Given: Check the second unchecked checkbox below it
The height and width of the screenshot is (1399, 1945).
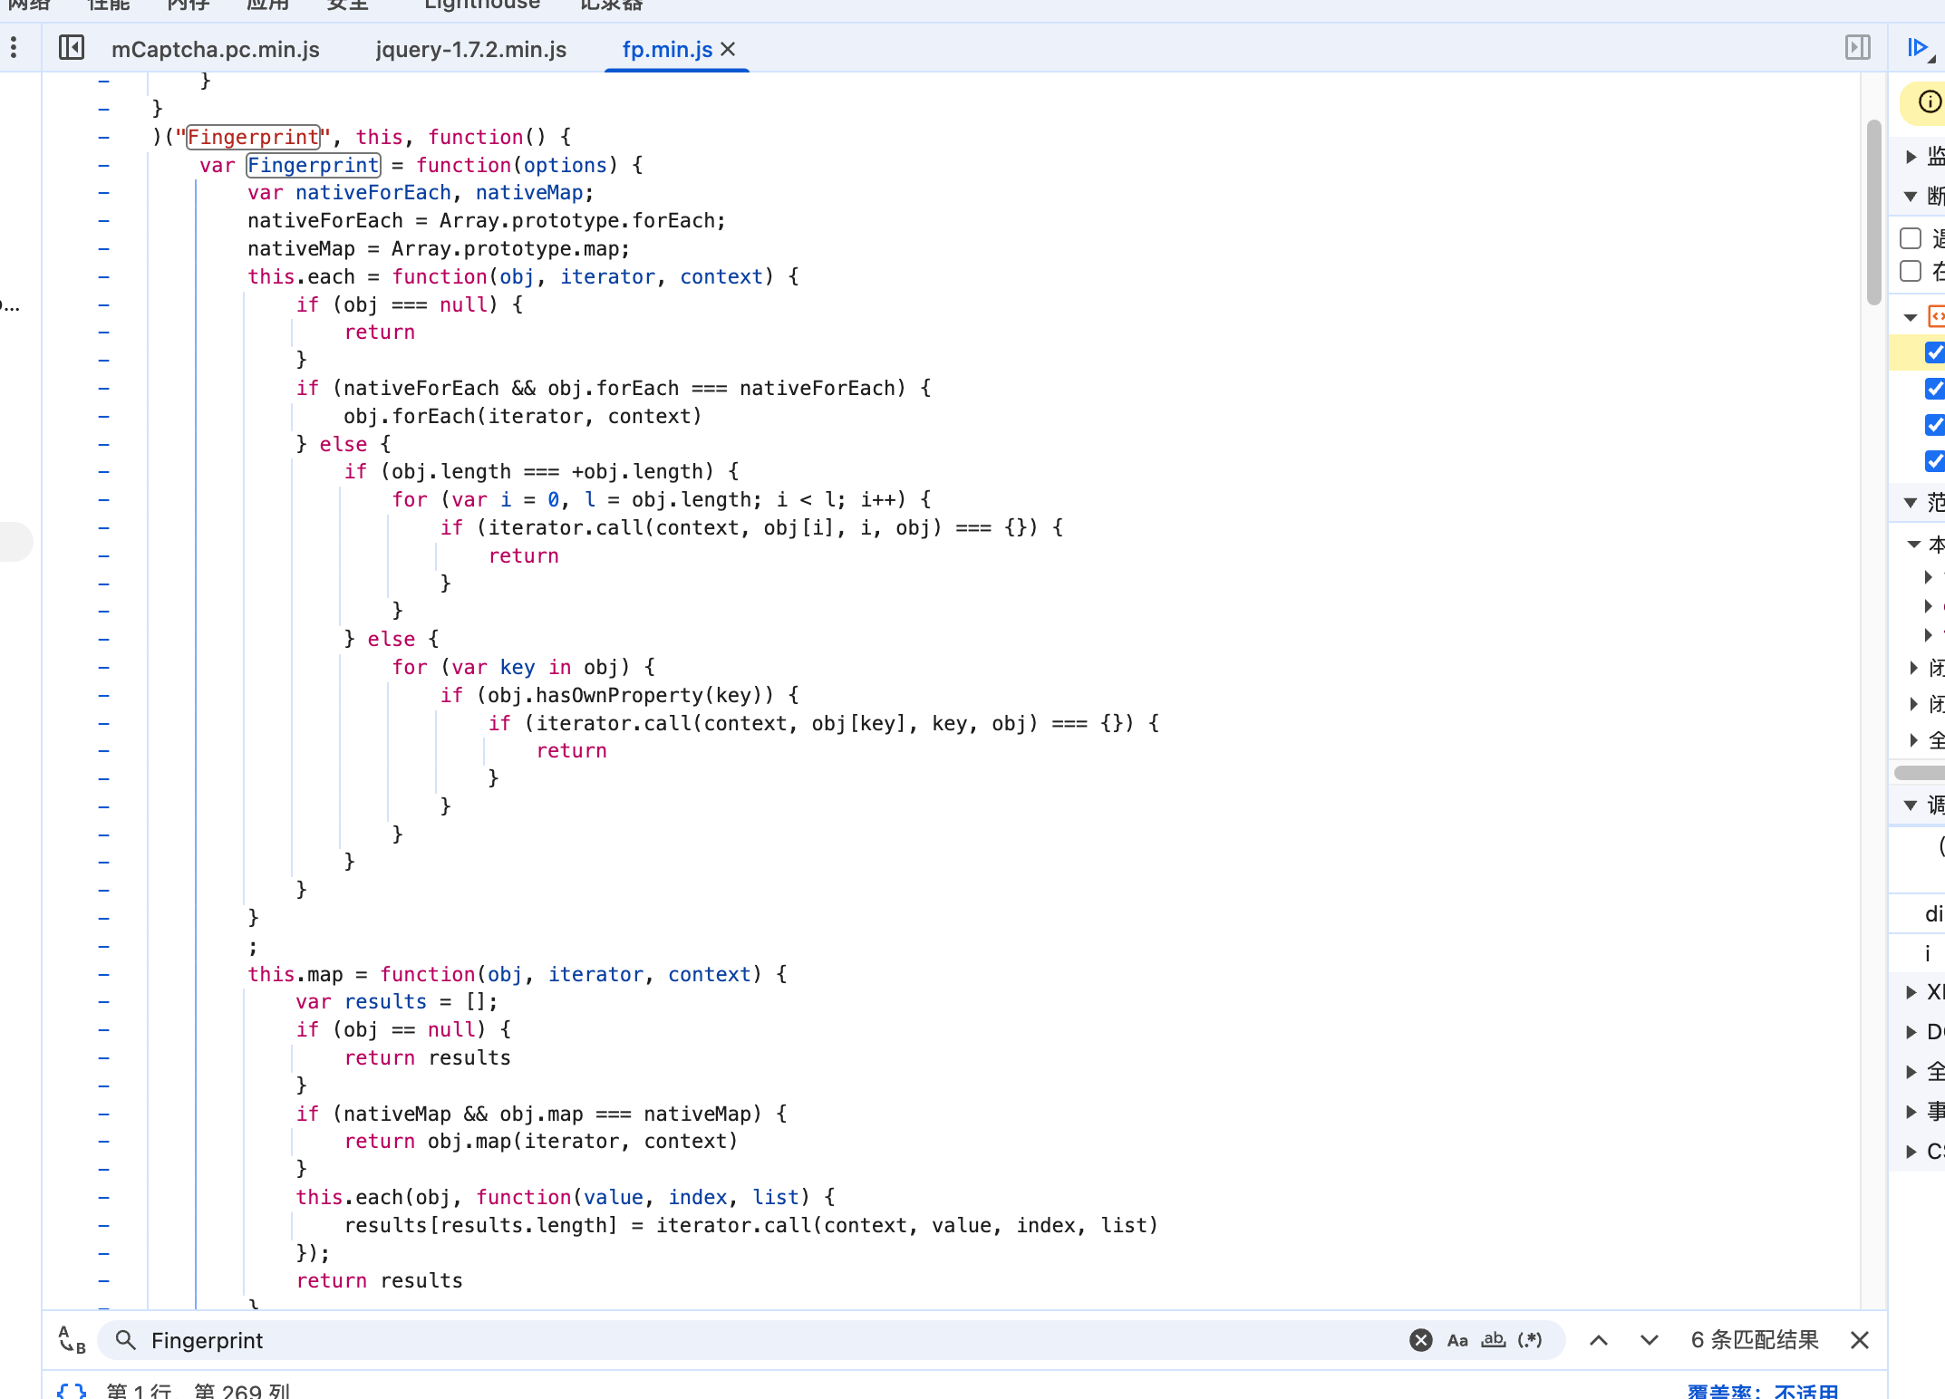Looking at the screenshot, I should 1911,271.
